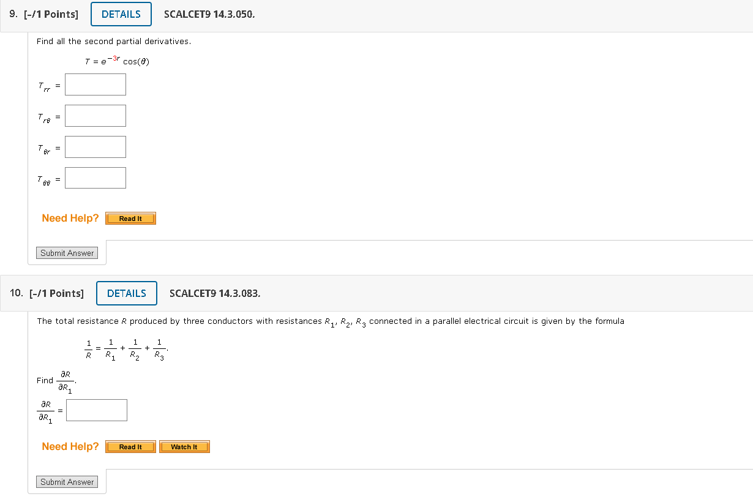The image size is (753, 502).
Task: Open DETAILS for question 9
Action: [121, 13]
